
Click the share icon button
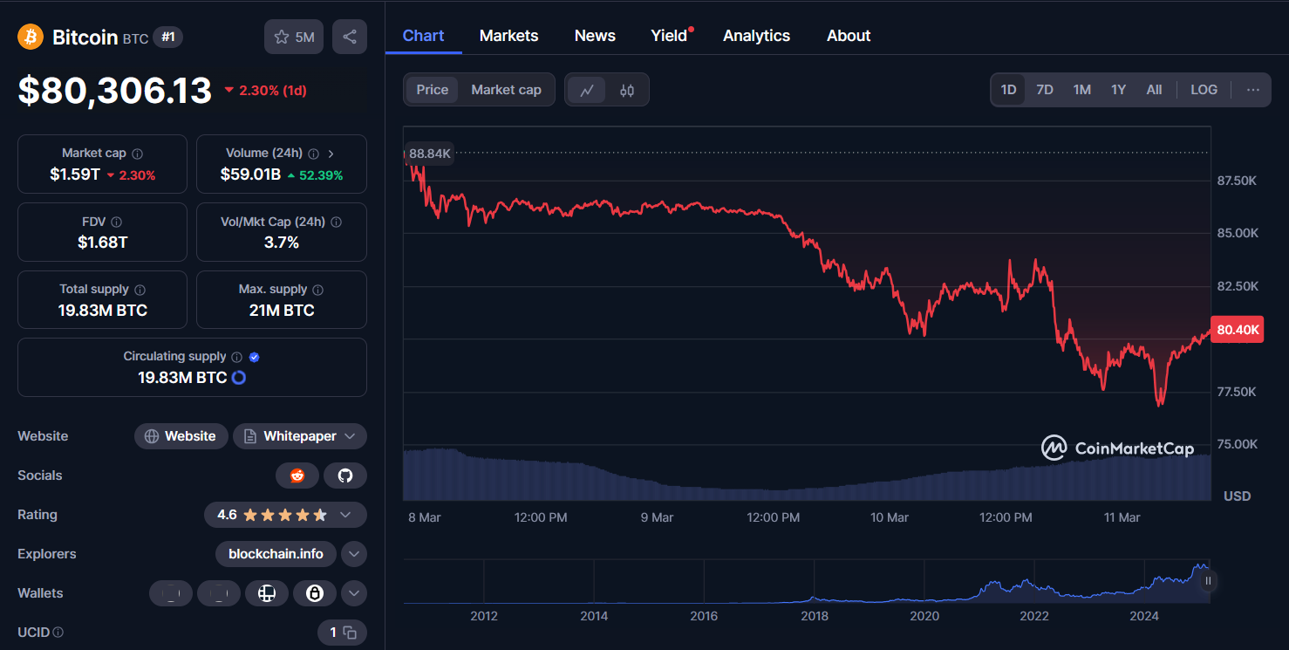(350, 37)
